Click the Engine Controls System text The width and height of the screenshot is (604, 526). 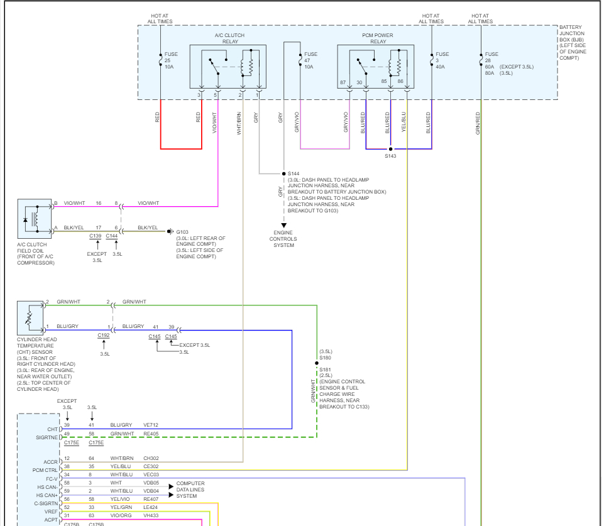pyautogui.click(x=283, y=239)
